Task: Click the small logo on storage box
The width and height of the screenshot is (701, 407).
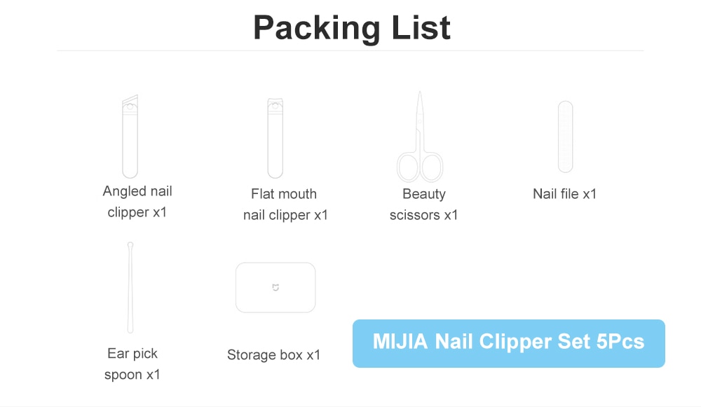Action: pos(275,287)
